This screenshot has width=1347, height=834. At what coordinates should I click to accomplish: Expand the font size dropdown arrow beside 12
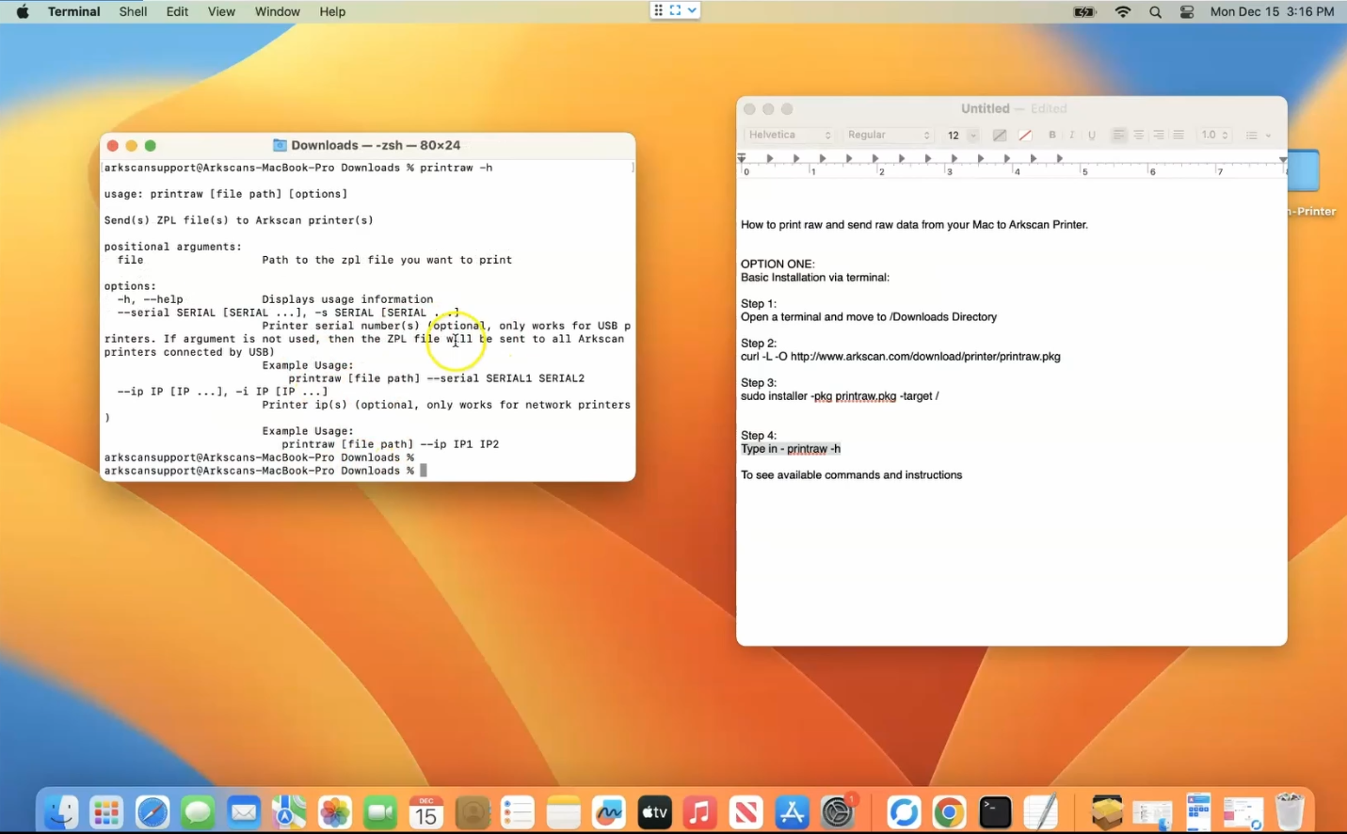coord(973,136)
